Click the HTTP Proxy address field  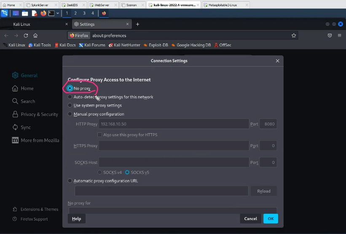point(174,124)
